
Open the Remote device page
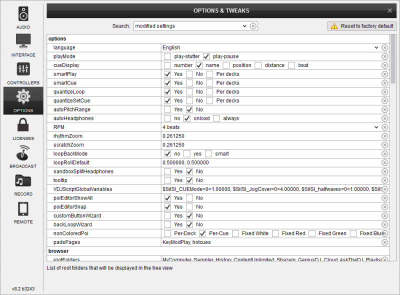[23, 212]
